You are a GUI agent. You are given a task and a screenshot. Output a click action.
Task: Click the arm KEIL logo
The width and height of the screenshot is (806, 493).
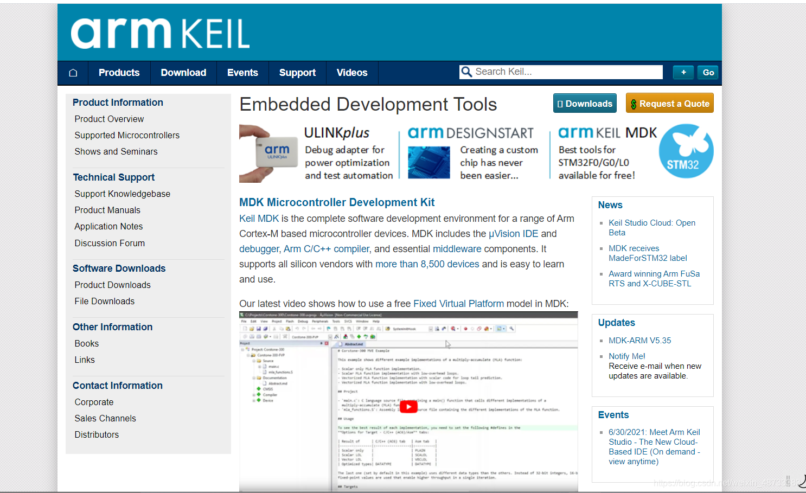[160, 34]
